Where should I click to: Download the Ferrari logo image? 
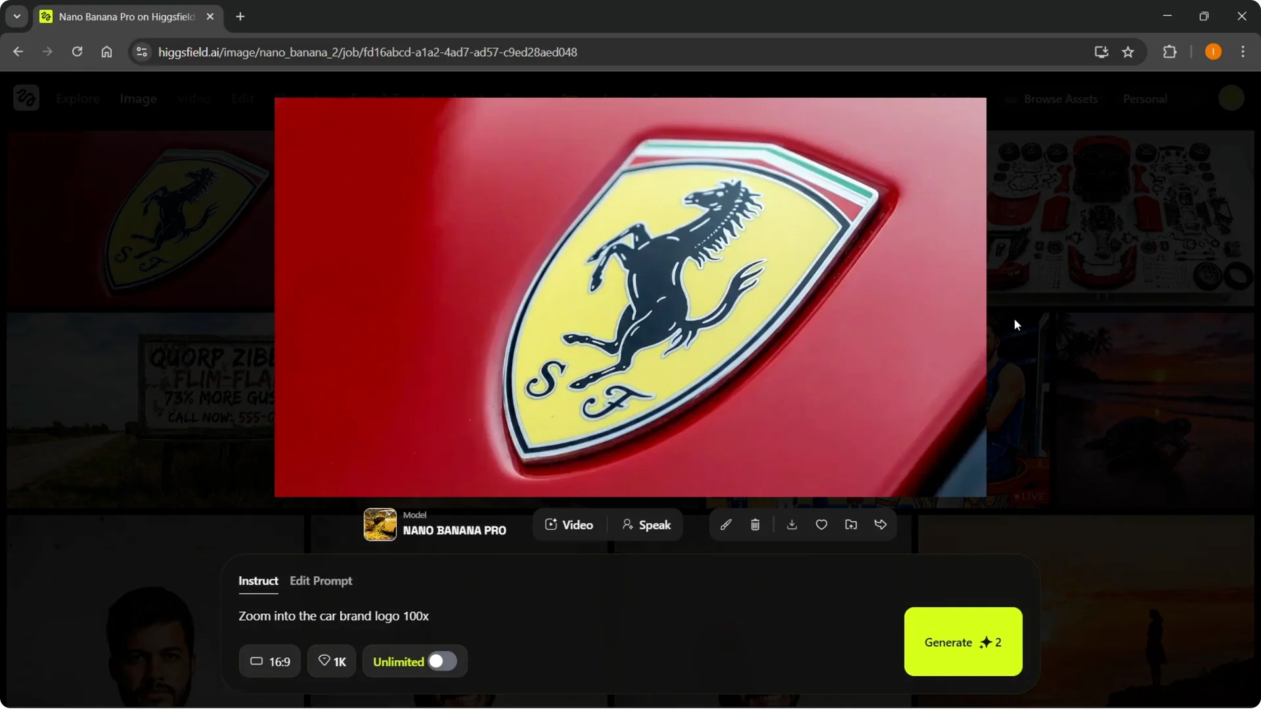click(791, 525)
